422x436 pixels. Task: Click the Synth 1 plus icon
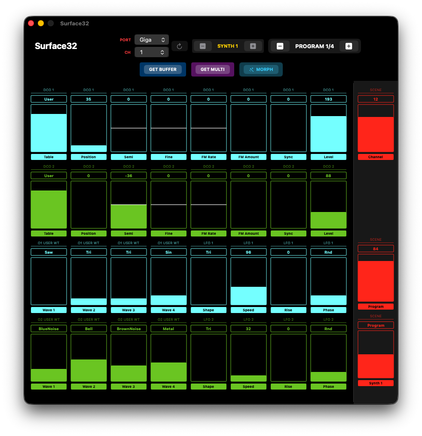point(253,46)
